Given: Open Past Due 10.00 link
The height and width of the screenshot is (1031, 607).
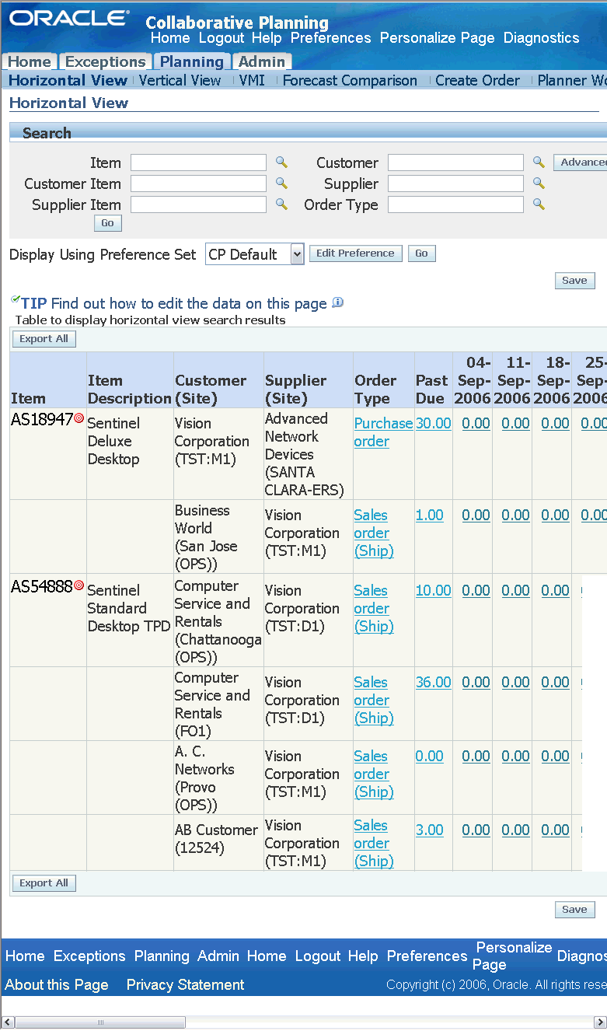Looking at the screenshot, I should (433, 590).
